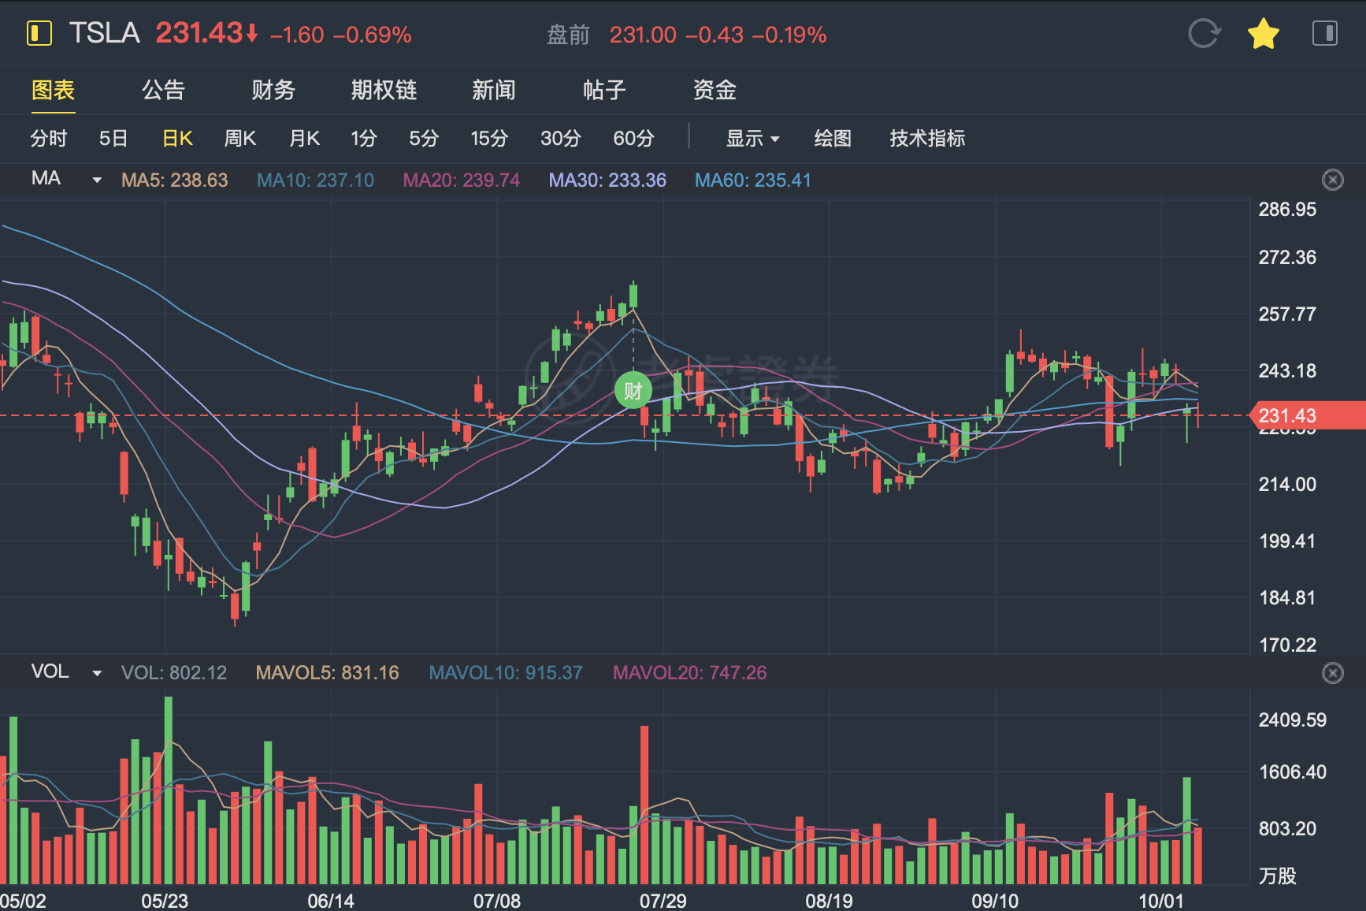
Task: Click the TSLA ticker name
Action: click(x=105, y=33)
